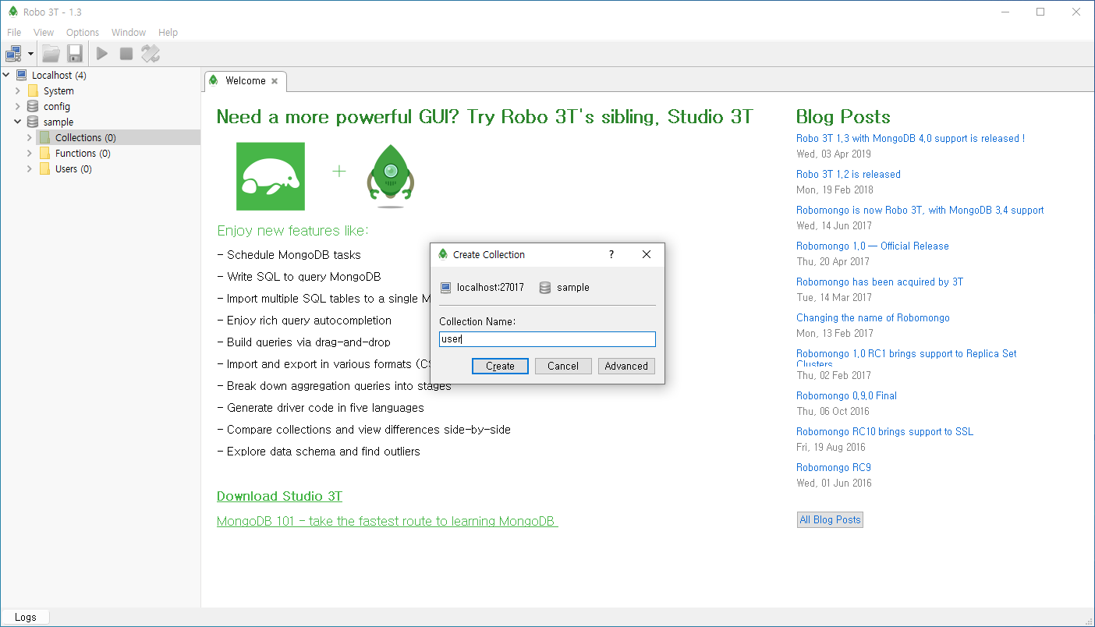Click the dialog's question mark help button

[611, 254]
